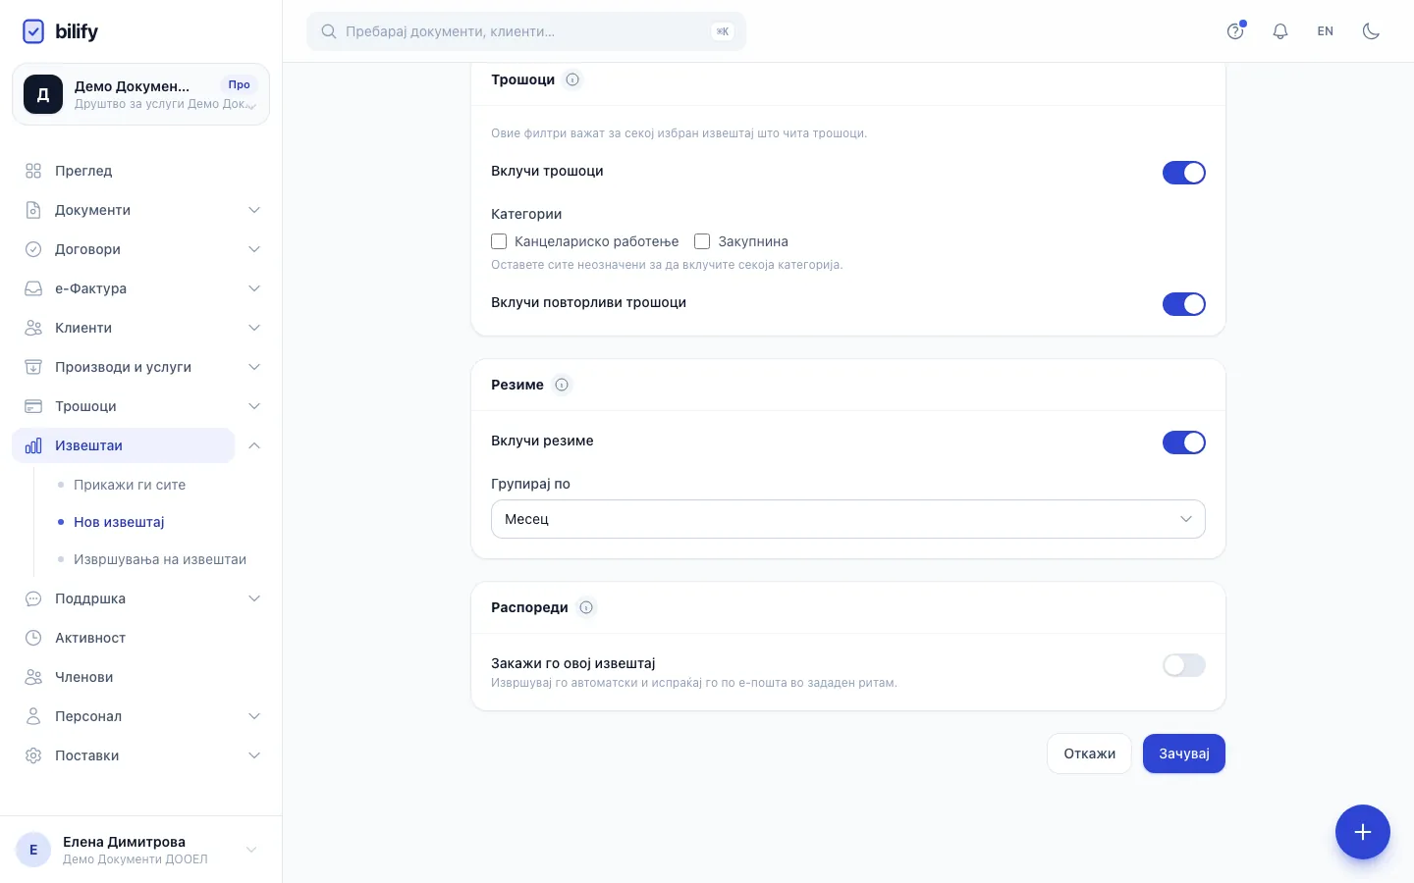
Task: Click the bilify logo icon
Action: 33,31
